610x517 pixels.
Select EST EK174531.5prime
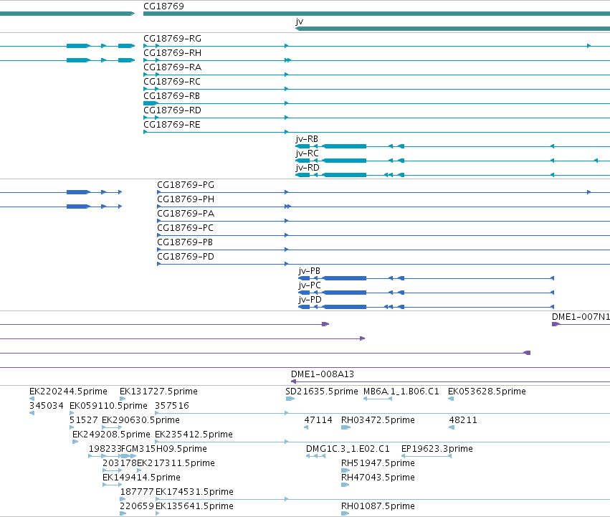[194, 492]
